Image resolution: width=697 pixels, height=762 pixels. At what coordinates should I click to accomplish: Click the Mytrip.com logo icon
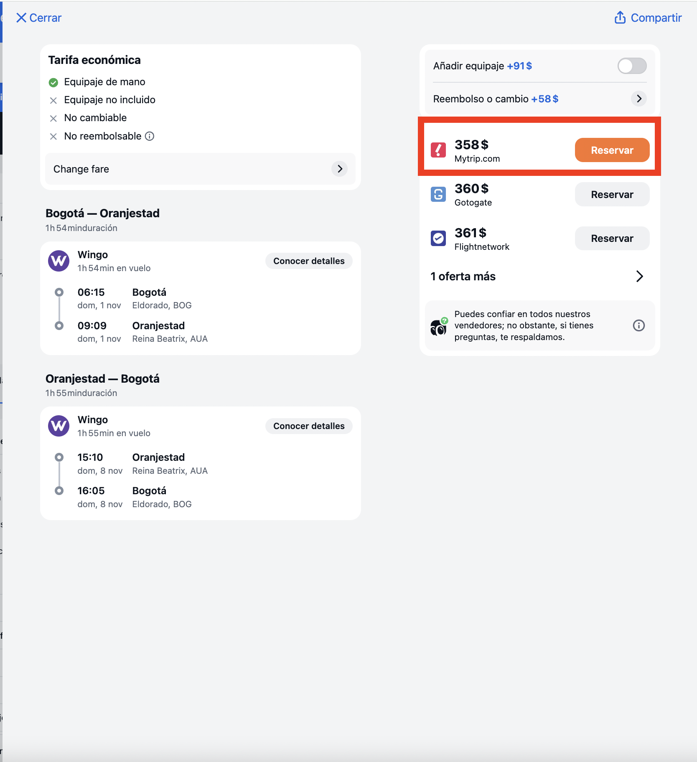438,150
